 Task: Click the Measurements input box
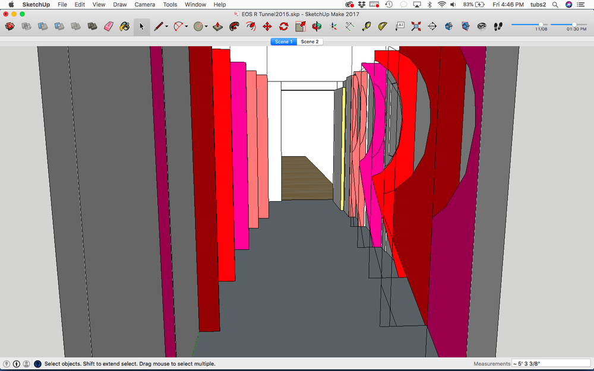(551, 363)
